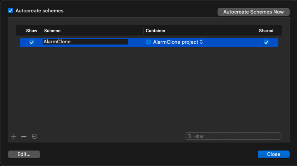Click the Edit... button
The image size is (297, 166).
[24, 154]
